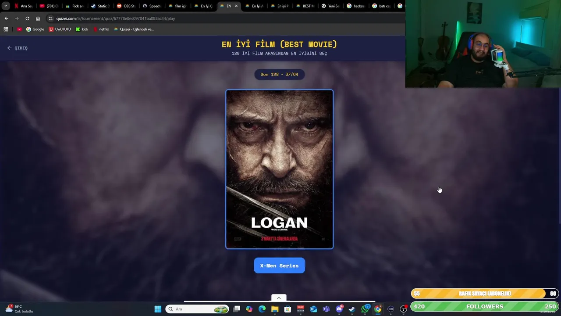Close the active 'EN' tab
The image size is (561, 316).
pos(236,6)
